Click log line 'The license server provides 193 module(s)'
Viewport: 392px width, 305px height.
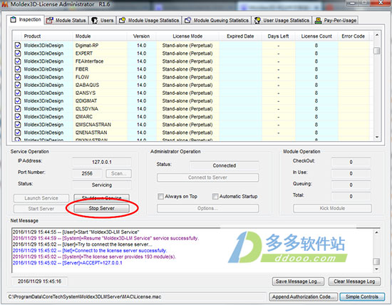[x=94, y=257]
